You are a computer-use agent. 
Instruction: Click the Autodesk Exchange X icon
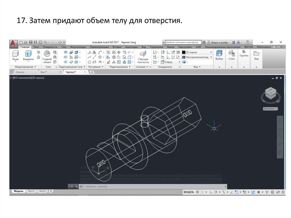point(234,42)
